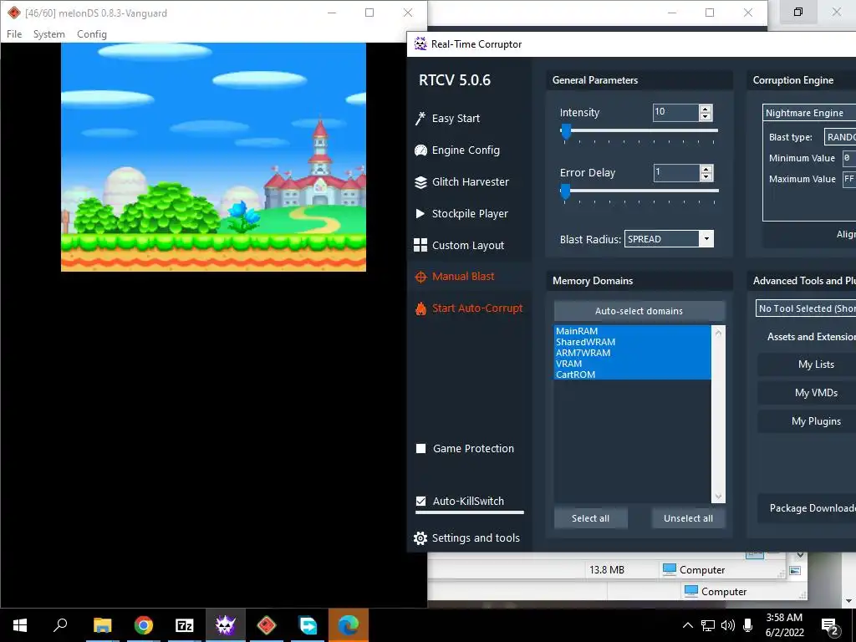Increase Error Delay with up arrow

(x=706, y=169)
